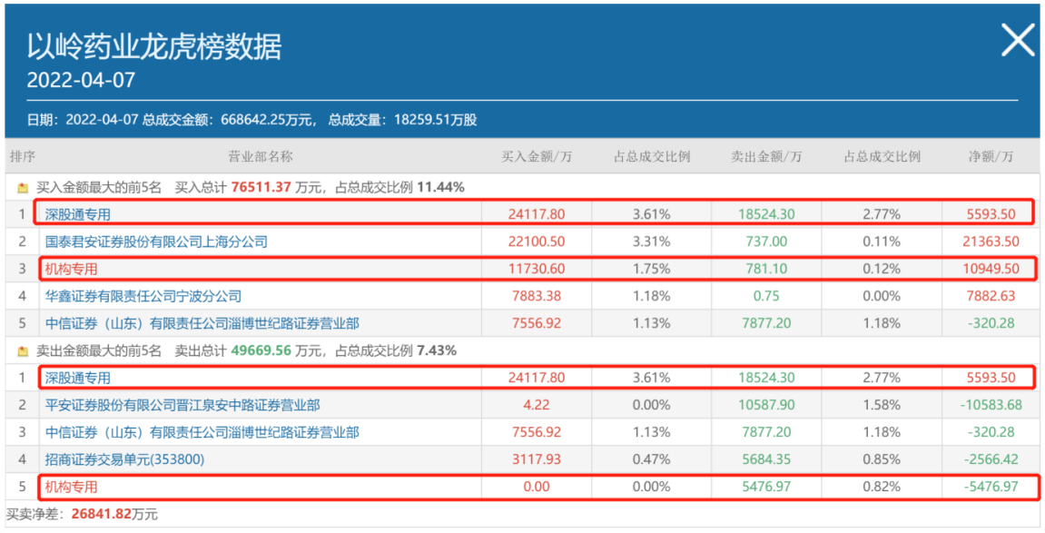Select sell amount 5684.35
This screenshot has width=1045, height=533.
pyautogui.click(x=765, y=459)
